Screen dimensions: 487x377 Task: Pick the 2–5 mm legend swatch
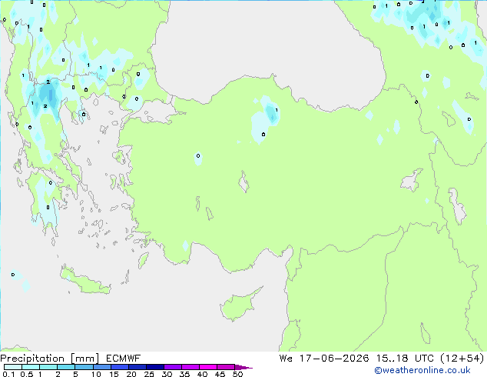click(66, 367)
